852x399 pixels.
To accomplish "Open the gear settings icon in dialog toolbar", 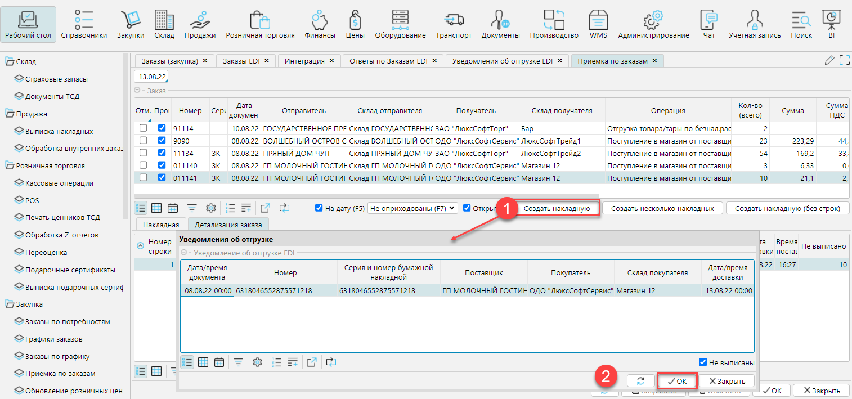I will click(x=258, y=362).
